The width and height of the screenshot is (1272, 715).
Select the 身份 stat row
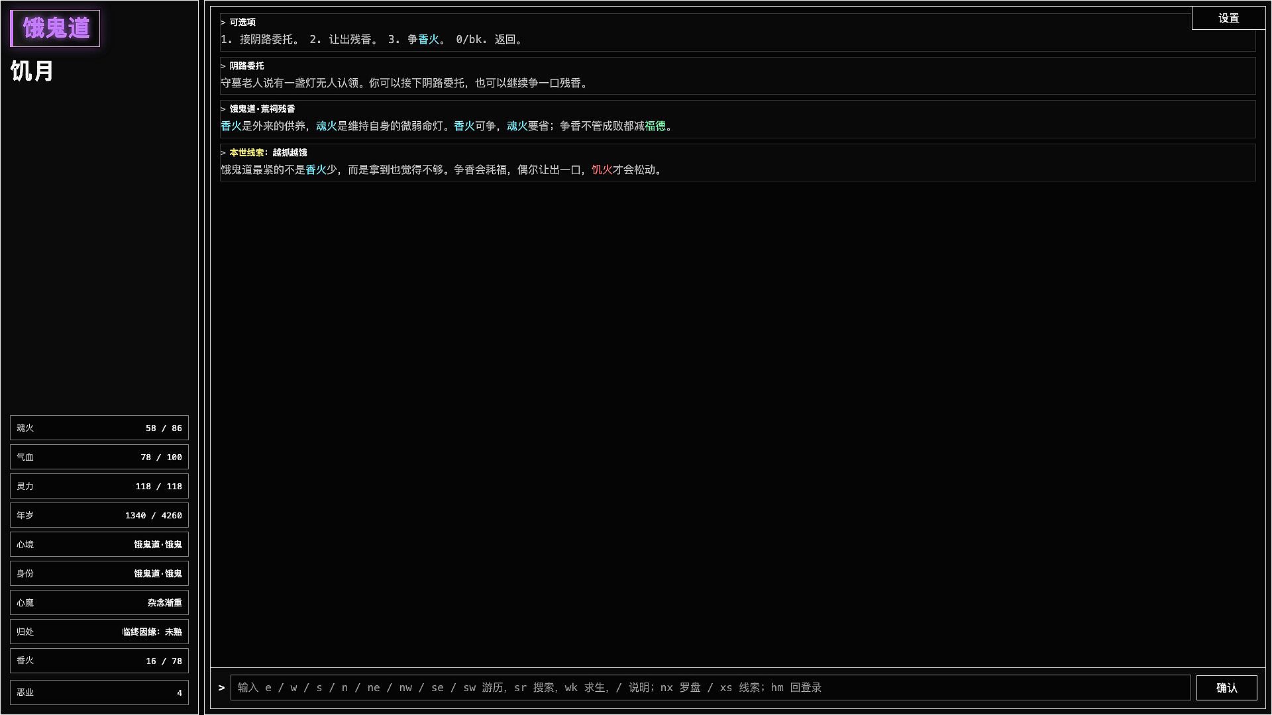tap(99, 573)
